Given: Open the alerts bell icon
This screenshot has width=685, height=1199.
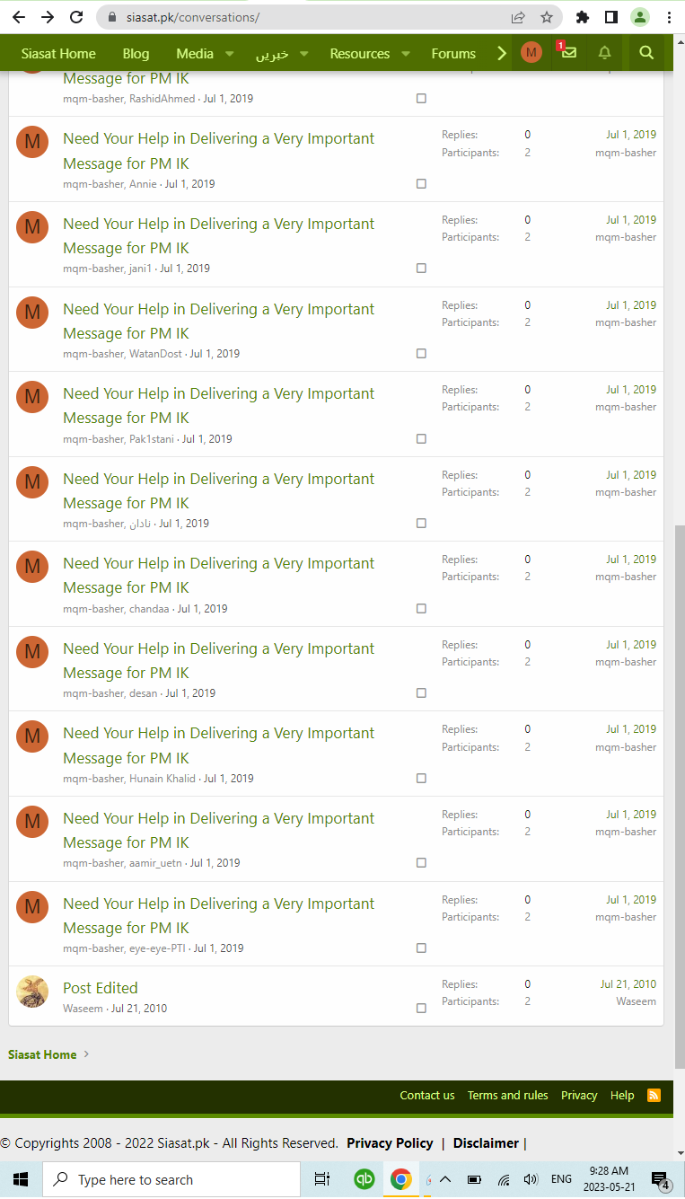Looking at the screenshot, I should coord(605,53).
